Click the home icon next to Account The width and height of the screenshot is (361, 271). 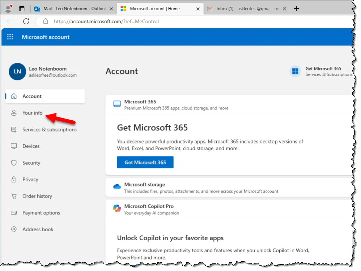click(14, 96)
